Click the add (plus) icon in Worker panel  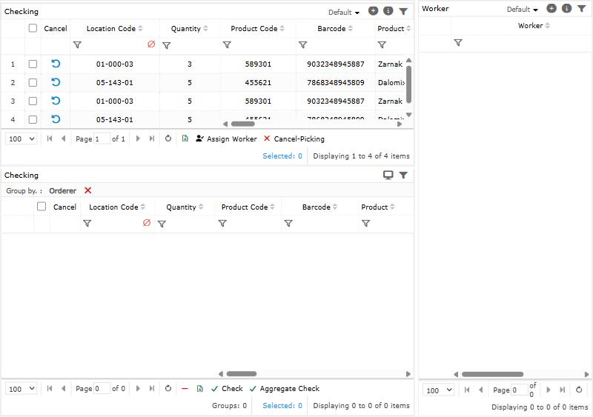551,8
